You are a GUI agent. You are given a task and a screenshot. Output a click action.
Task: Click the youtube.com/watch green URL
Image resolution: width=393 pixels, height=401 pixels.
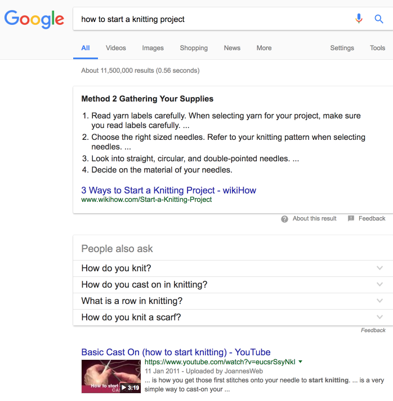tap(220, 362)
